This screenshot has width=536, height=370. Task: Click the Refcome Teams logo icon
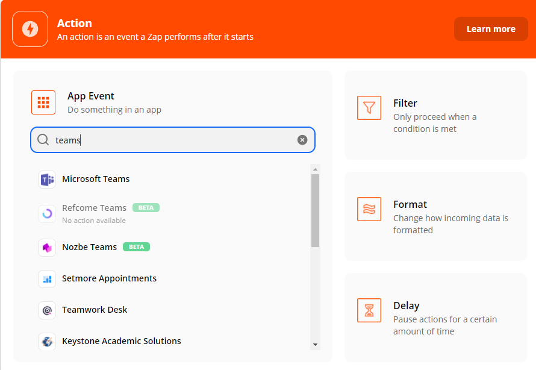pos(47,214)
